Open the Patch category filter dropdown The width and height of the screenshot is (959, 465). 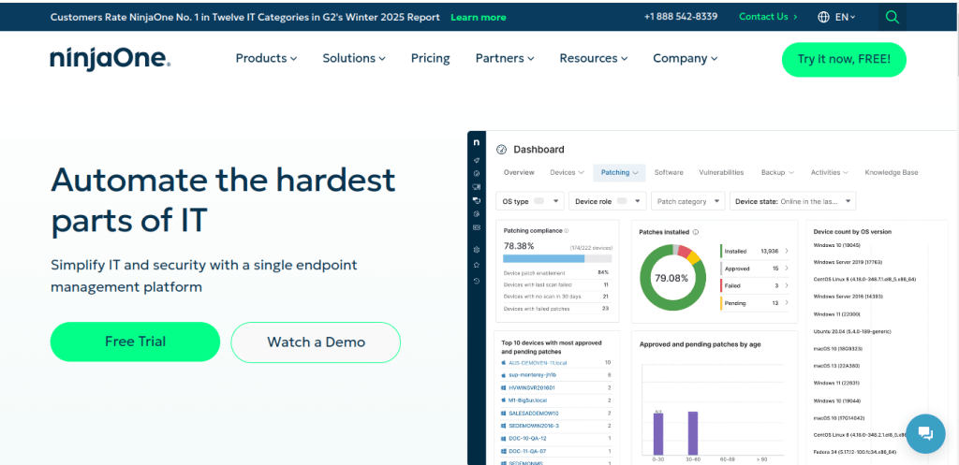[x=688, y=201]
